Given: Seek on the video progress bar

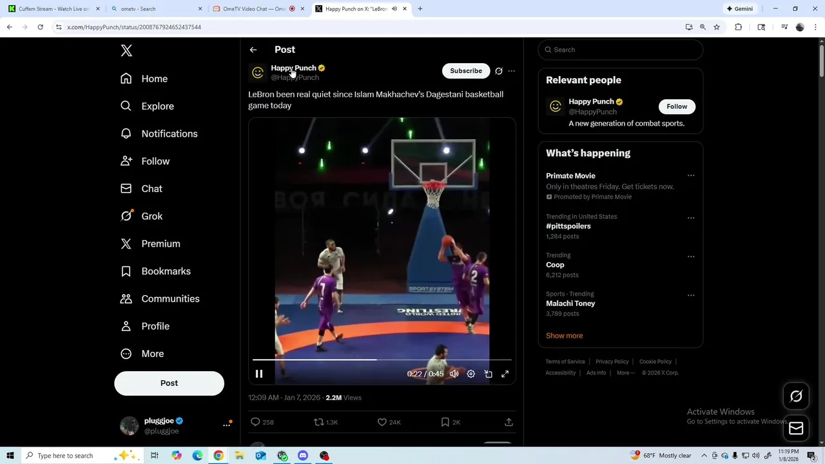Looking at the screenshot, I should [382, 360].
